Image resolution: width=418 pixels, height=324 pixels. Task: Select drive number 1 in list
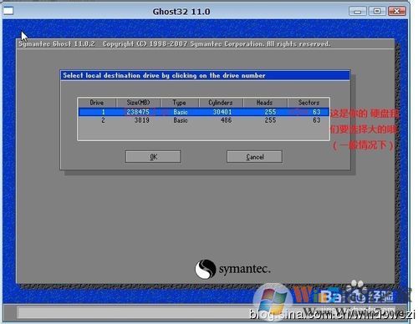(103, 112)
